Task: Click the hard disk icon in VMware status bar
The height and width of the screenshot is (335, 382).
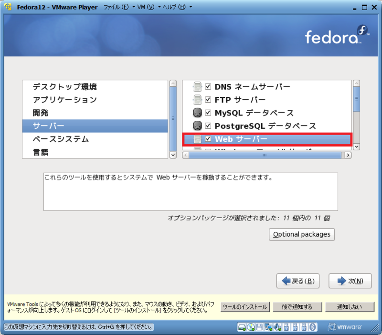Action: (241, 327)
